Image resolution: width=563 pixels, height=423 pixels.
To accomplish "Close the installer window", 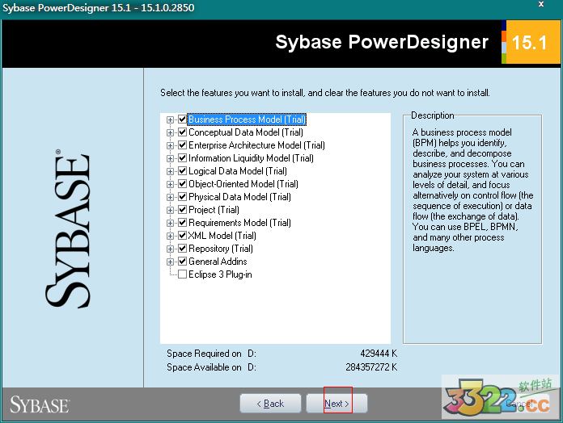I will pyautogui.click(x=541, y=4).
